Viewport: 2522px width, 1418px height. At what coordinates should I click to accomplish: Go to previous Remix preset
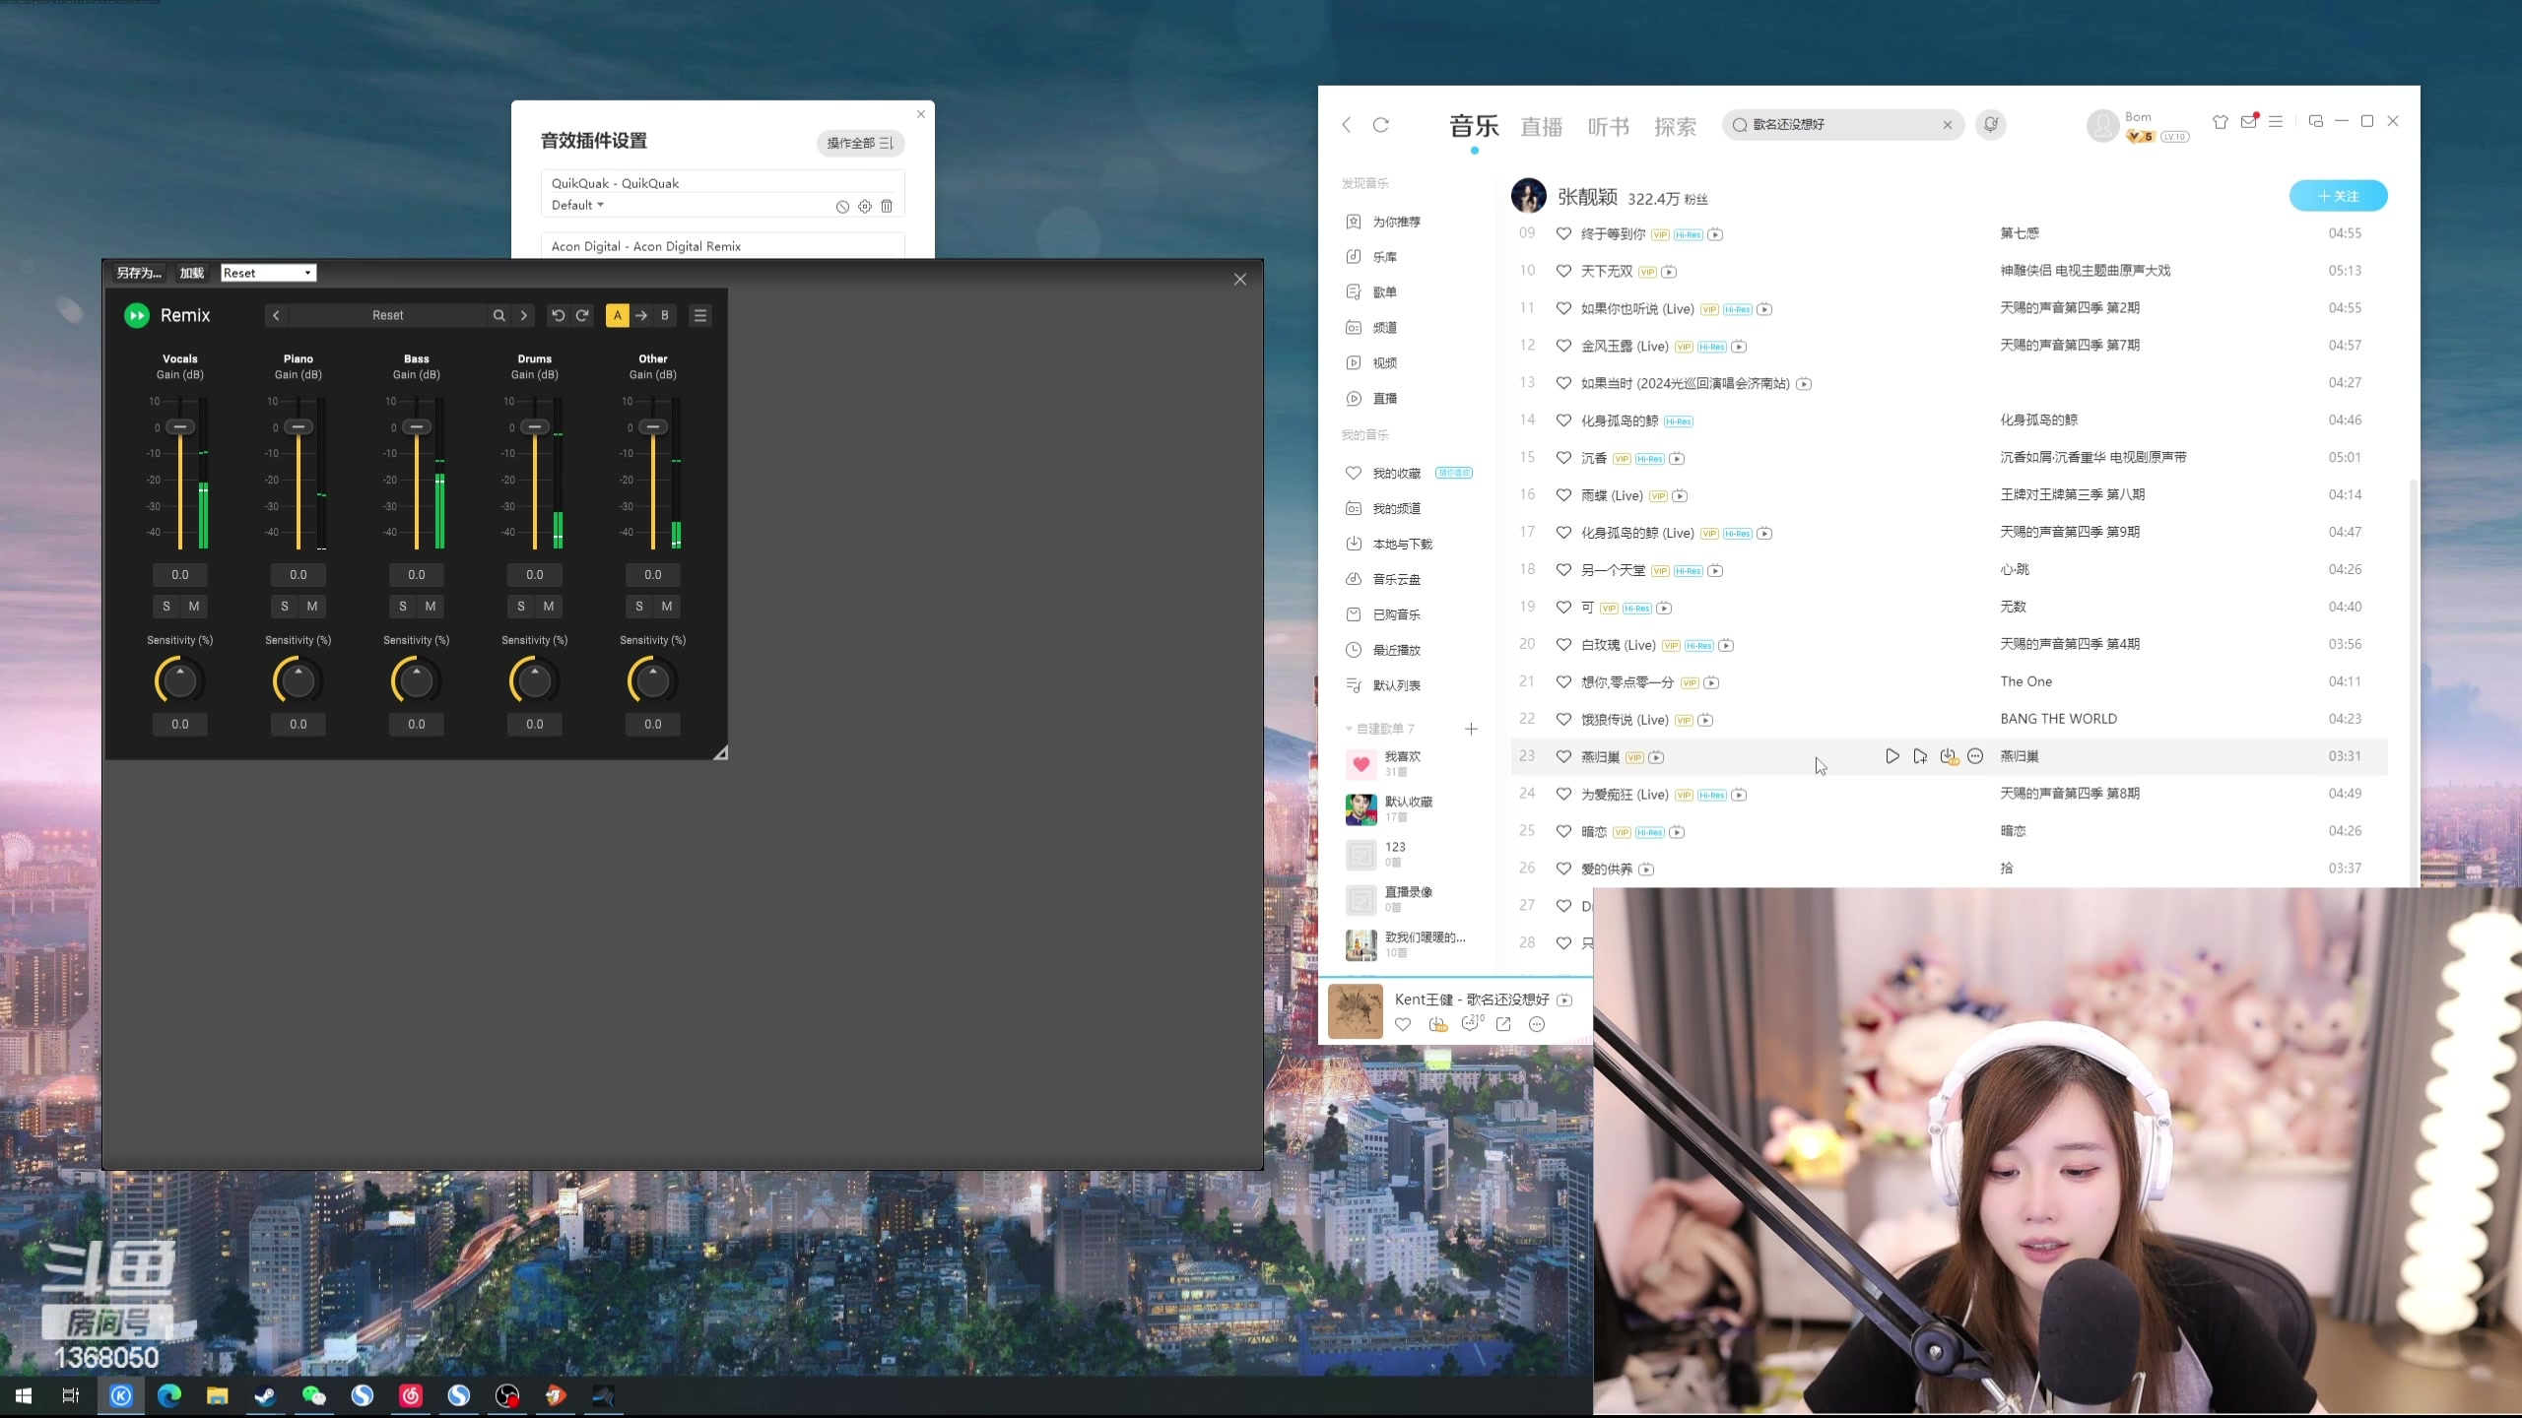276,315
